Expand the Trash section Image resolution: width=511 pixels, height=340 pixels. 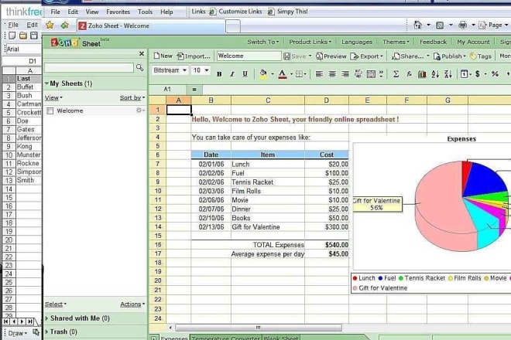point(46,331)
